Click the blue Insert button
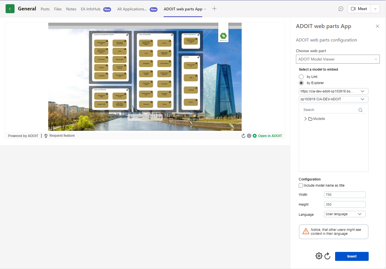386x269 pixels. 352,256
